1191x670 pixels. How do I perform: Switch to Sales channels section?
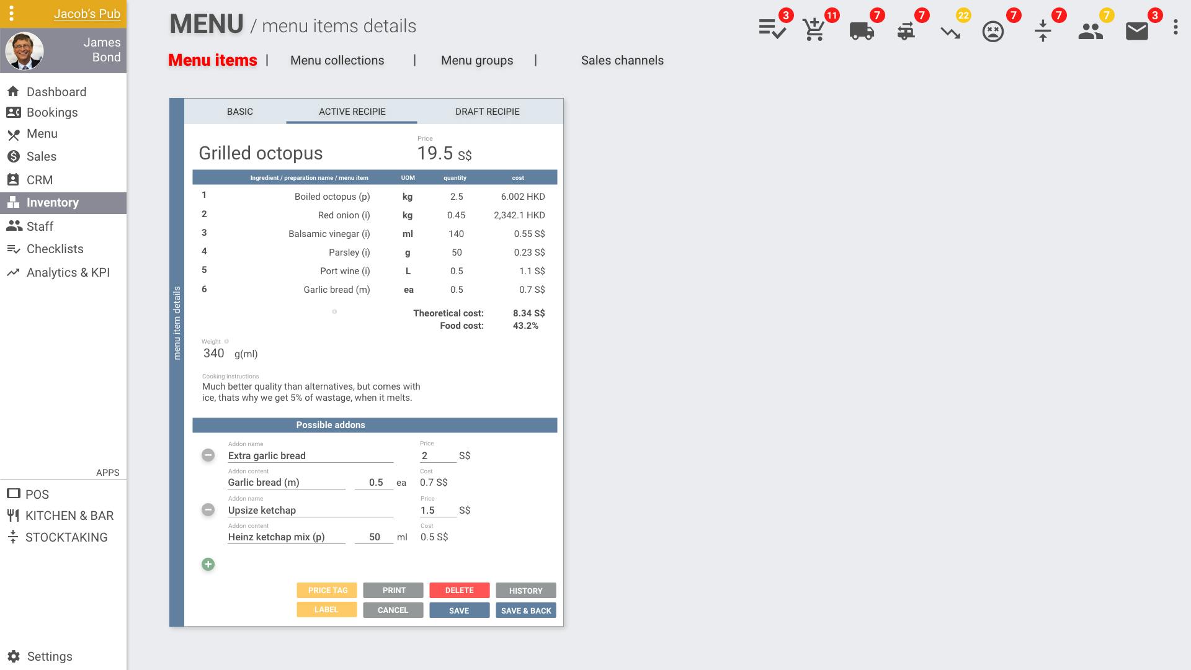click(x=622, y=60)
